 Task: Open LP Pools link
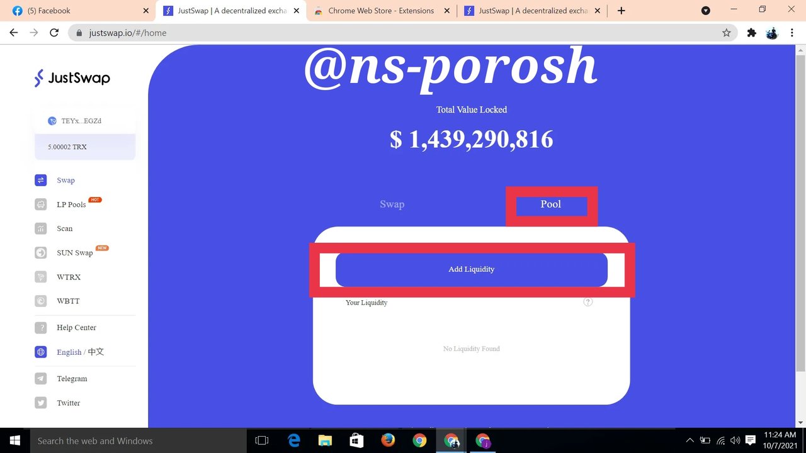coord(71,204)
